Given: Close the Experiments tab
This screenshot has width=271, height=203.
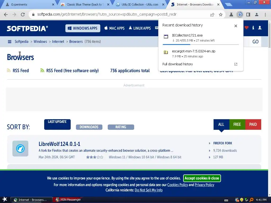Looking at the screenshot, I should [53, 5].
